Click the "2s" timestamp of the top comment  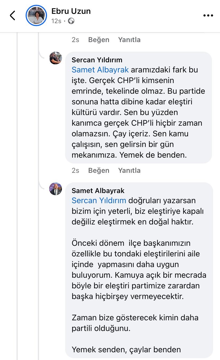76,40
